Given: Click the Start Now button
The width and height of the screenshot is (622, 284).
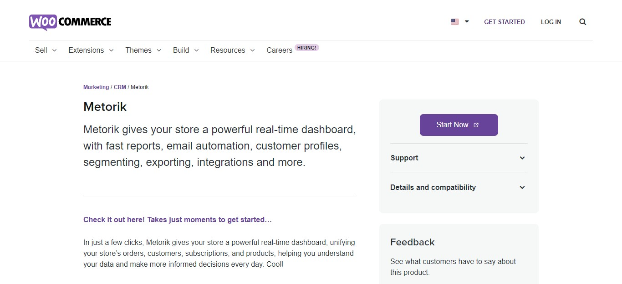Looking at the screenshot, I should tap(459, 125).
